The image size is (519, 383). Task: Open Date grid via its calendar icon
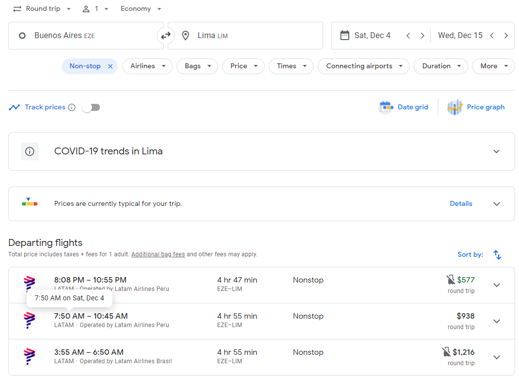(386, 107)
